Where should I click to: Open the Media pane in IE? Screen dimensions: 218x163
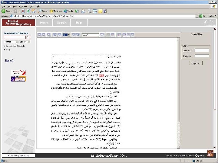pos(68,11)
